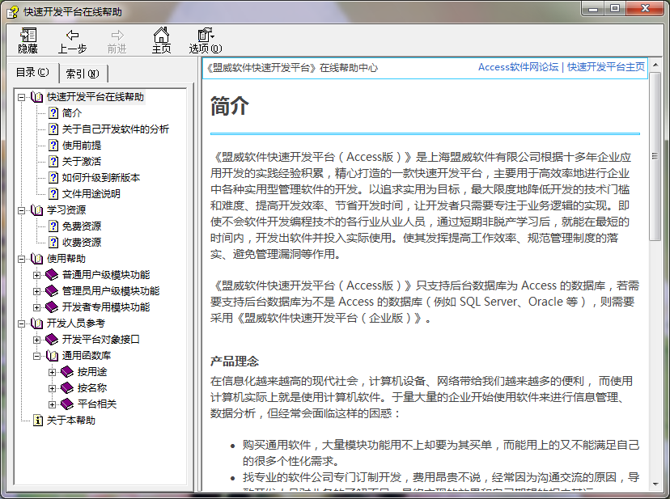Click the purple book icon beside 开发者专用模块功能

(x=52, y=307)
